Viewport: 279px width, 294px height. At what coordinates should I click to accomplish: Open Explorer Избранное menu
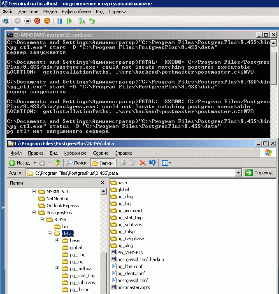[x=75, y=153]
